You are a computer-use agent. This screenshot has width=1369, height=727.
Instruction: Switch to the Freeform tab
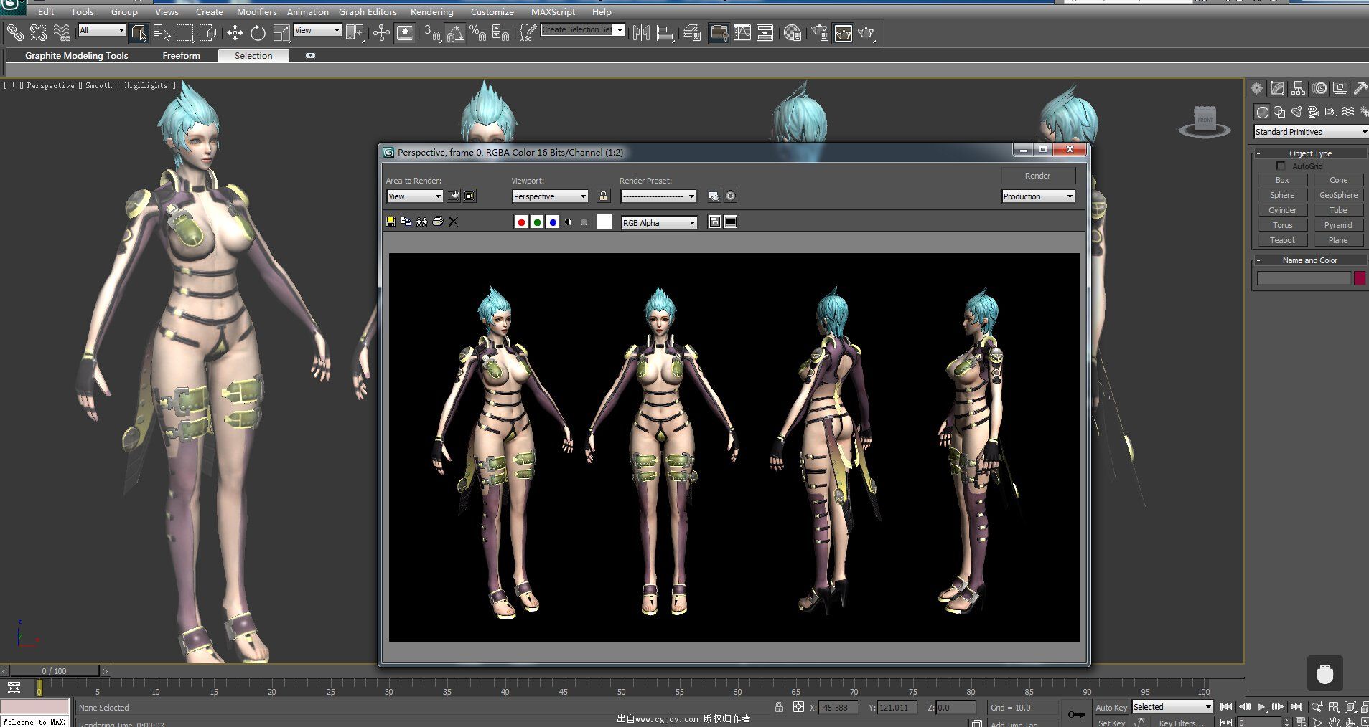click(181, 55)
